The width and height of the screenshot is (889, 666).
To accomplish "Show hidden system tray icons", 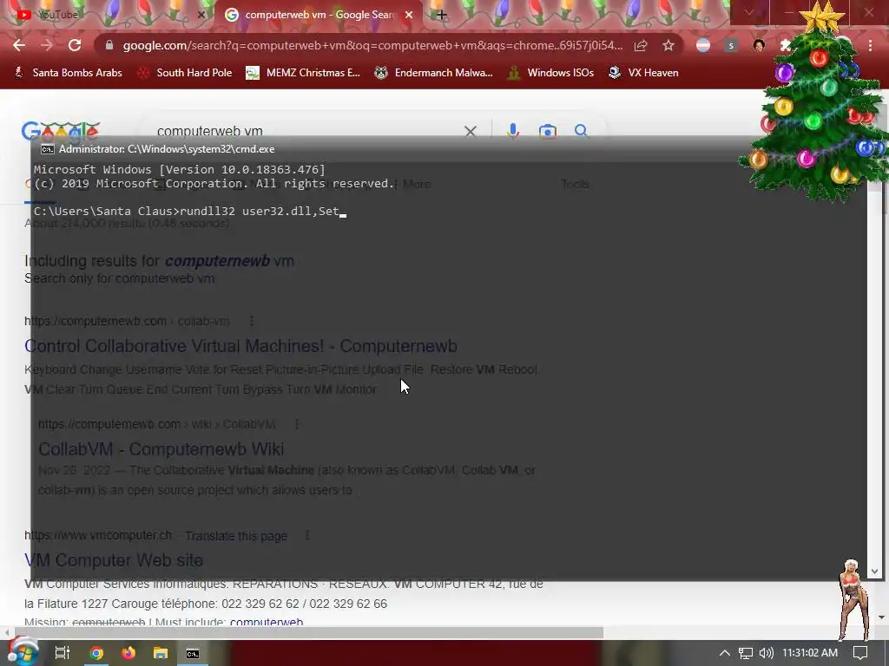I will point(725,653).
